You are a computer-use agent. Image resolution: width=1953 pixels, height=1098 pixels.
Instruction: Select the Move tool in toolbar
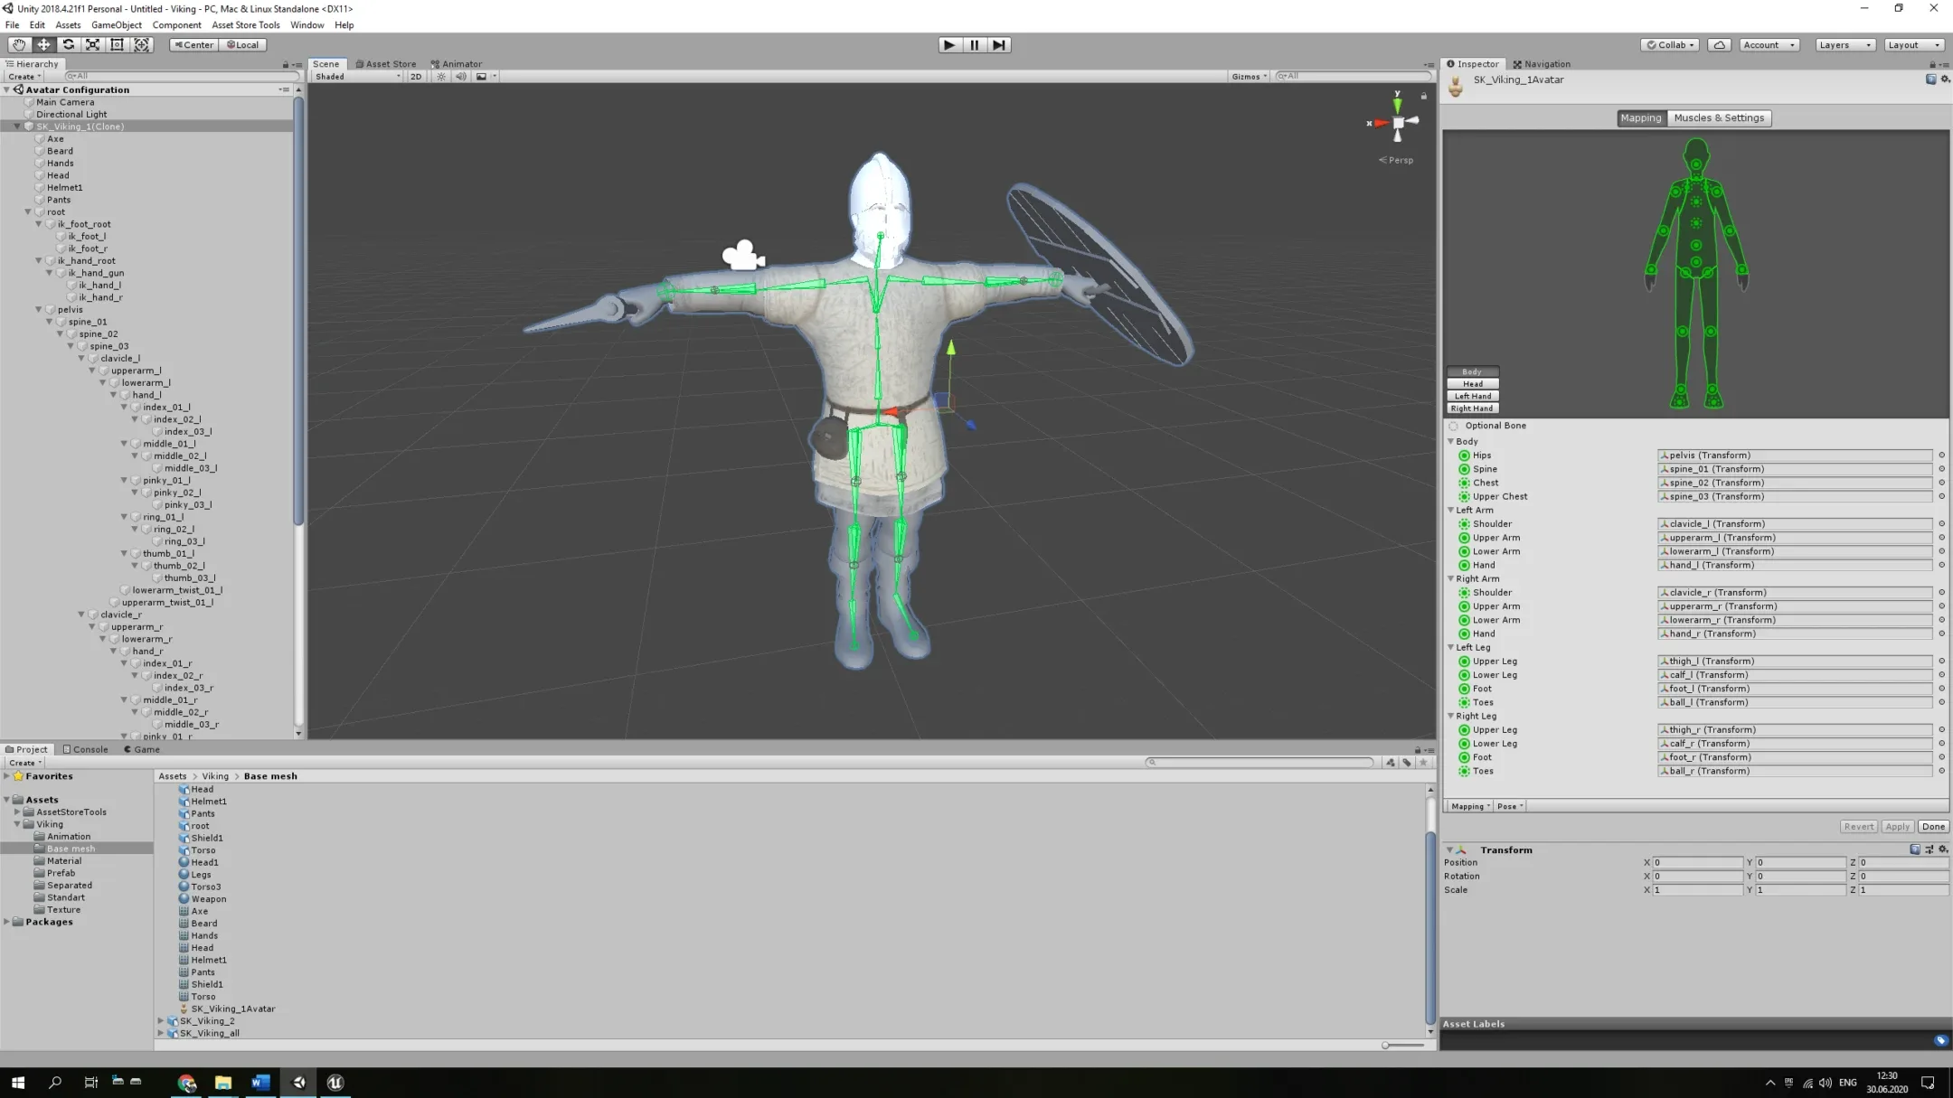pyautogui.click(x=43, y=44)
